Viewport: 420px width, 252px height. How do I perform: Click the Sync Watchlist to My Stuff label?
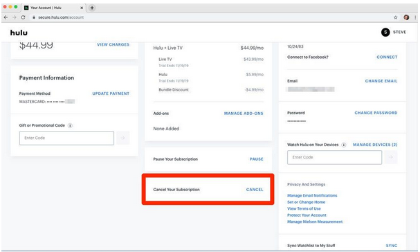point(311,246)
